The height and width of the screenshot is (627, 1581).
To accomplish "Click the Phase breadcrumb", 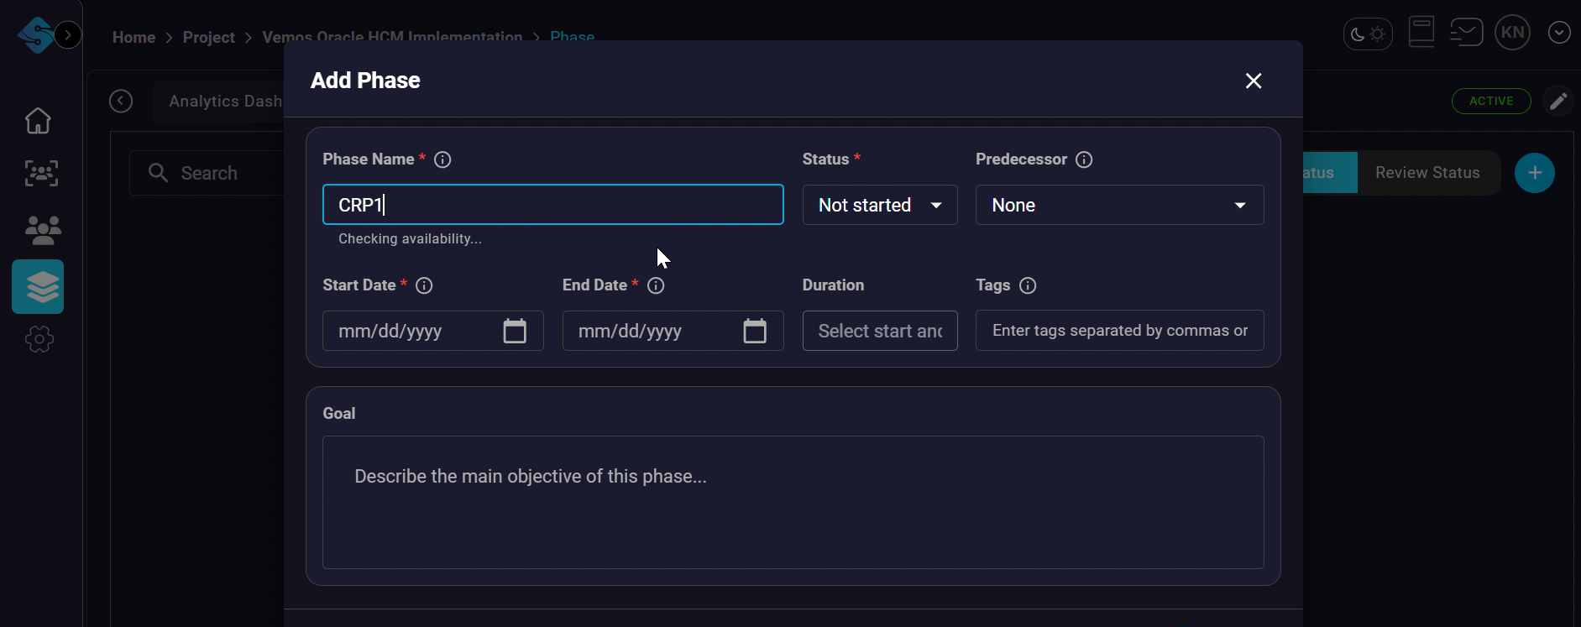I will [573, 37].
